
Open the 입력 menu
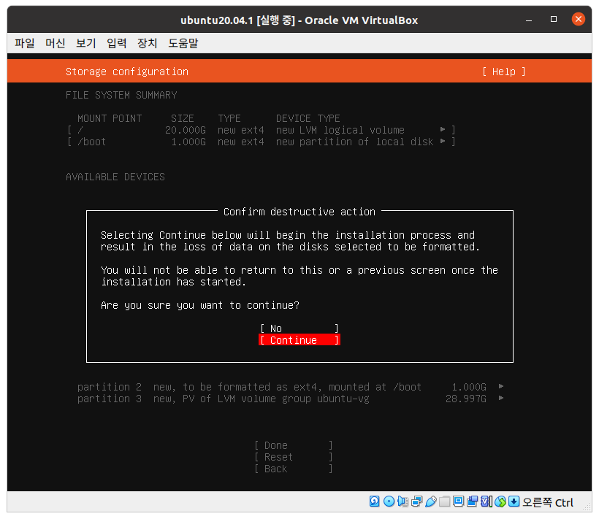pyautogui.click(x=117, y=43)
